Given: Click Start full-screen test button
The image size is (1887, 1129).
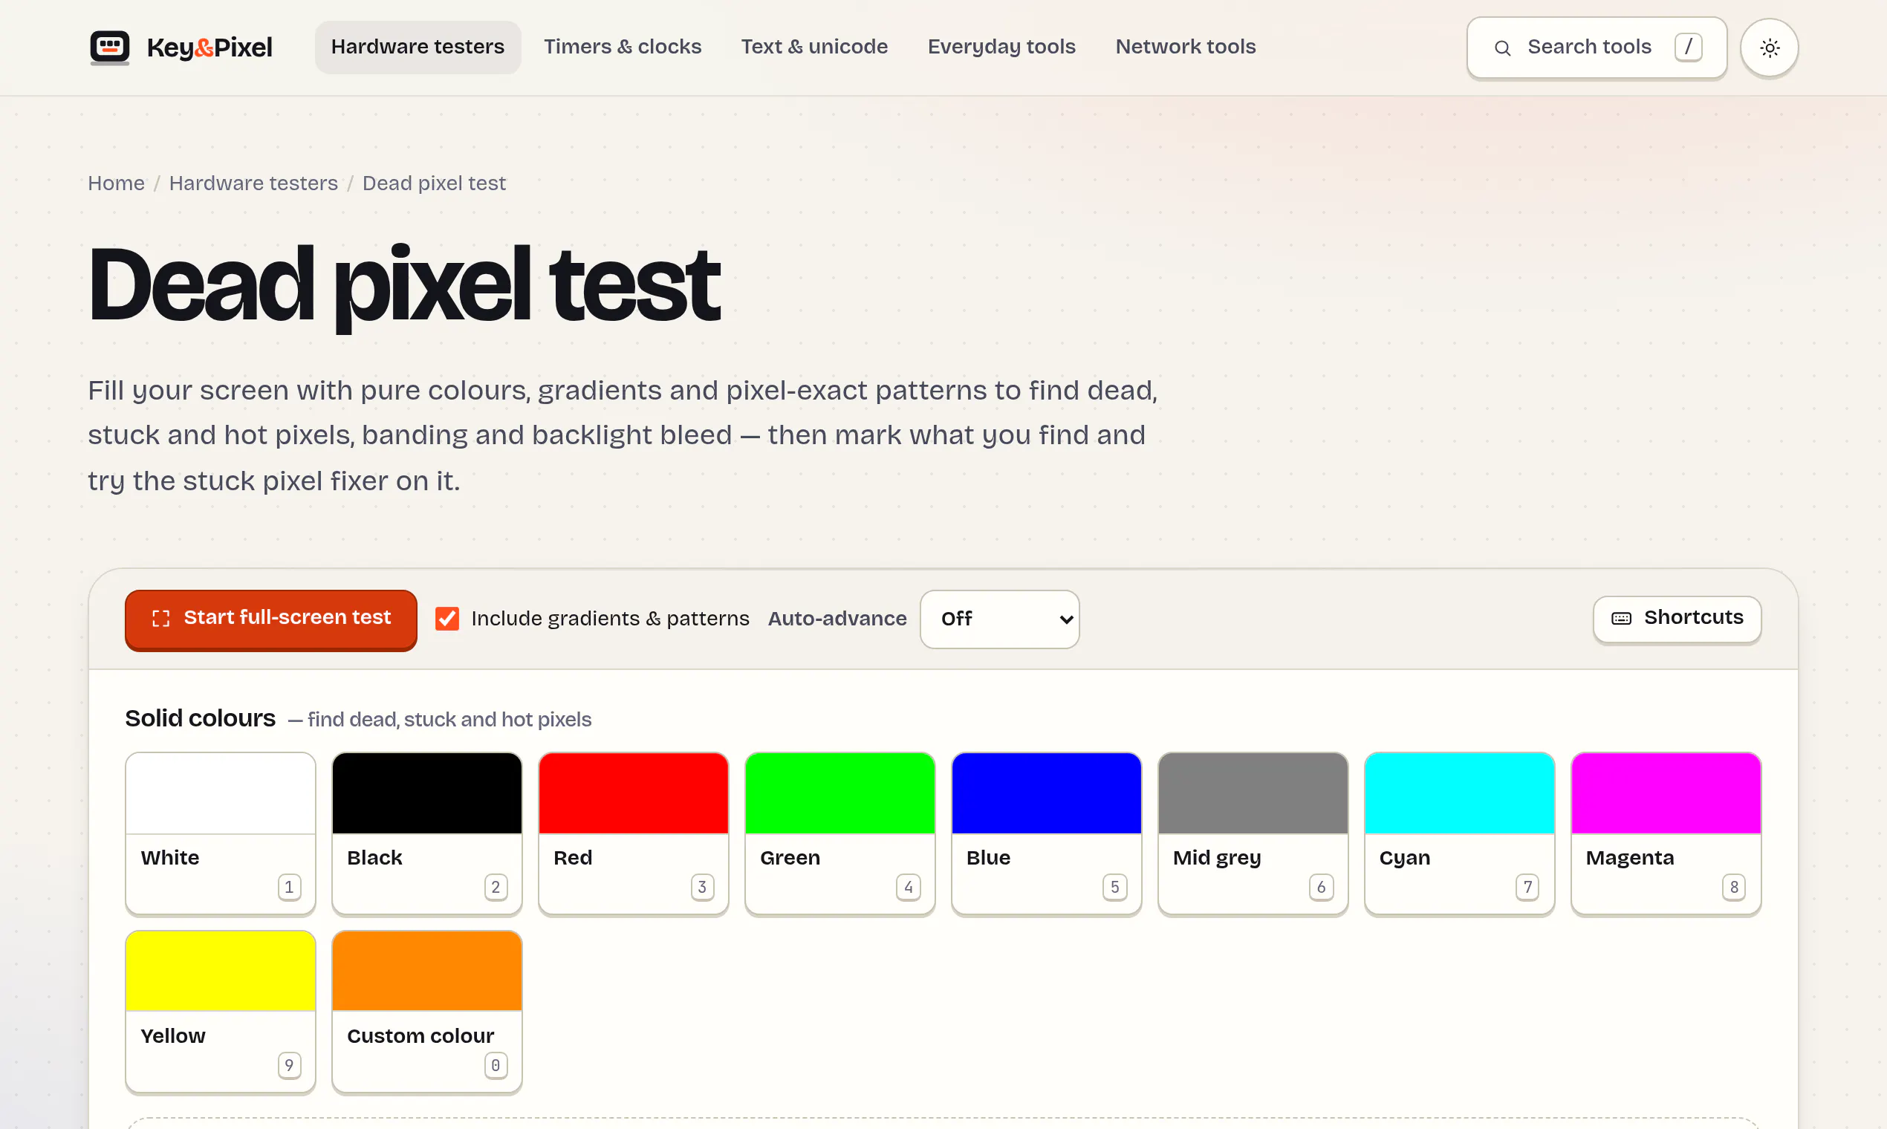Looking at the screenshot, I should pos(271,619).
